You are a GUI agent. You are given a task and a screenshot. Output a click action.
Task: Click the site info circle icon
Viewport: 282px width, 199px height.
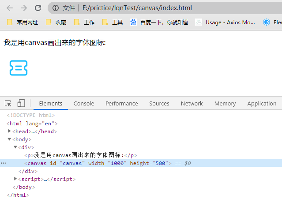pos(56,8)
